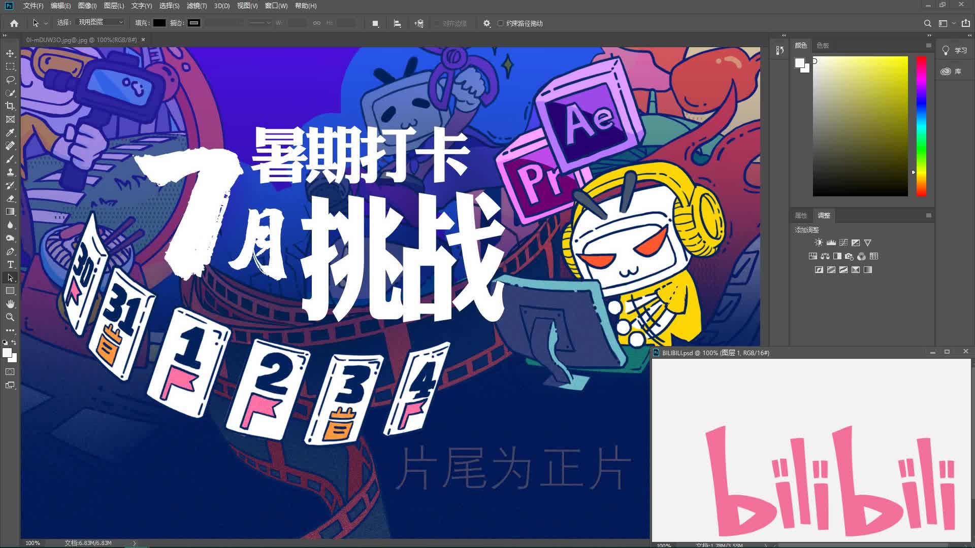Select the History Brush tool
The image size is (975, 548).
pyautogui.click(x=10, y=185)
